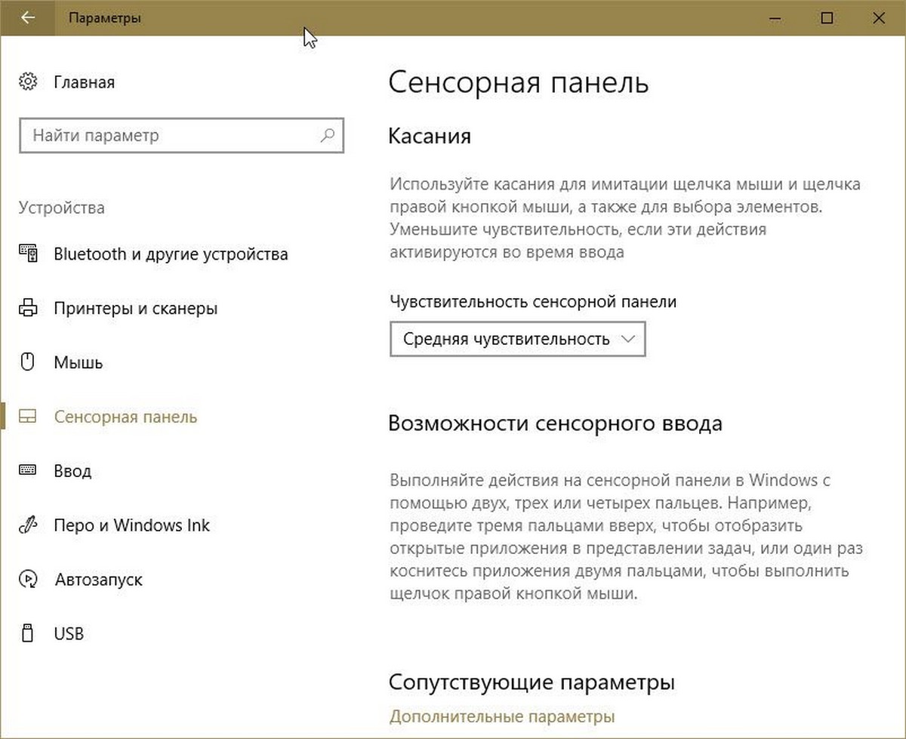Click the Сопутствующие параметры heading
The width and height of the screenshot is (906, 739).
point(532,682)
